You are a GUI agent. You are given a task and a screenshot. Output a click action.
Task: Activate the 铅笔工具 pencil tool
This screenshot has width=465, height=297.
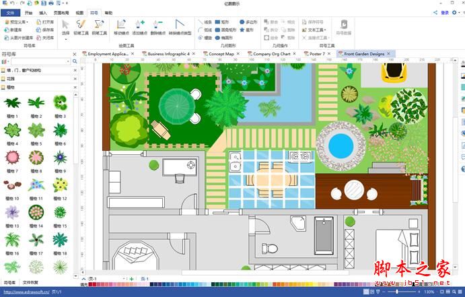click(81, 28)
